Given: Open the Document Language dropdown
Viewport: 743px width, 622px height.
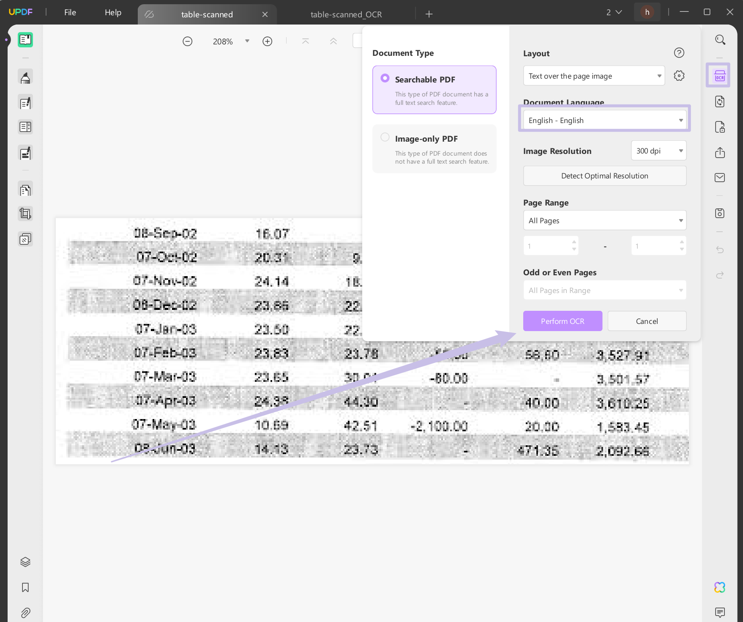Looking at the screenshot, I should tap(604, 120).
